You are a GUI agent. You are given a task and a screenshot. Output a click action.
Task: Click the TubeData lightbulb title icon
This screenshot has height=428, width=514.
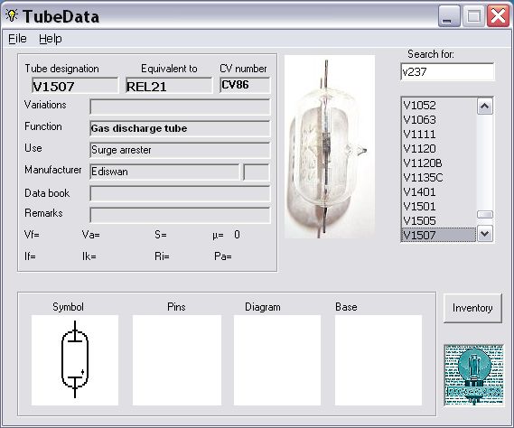[x=12, y=15]
